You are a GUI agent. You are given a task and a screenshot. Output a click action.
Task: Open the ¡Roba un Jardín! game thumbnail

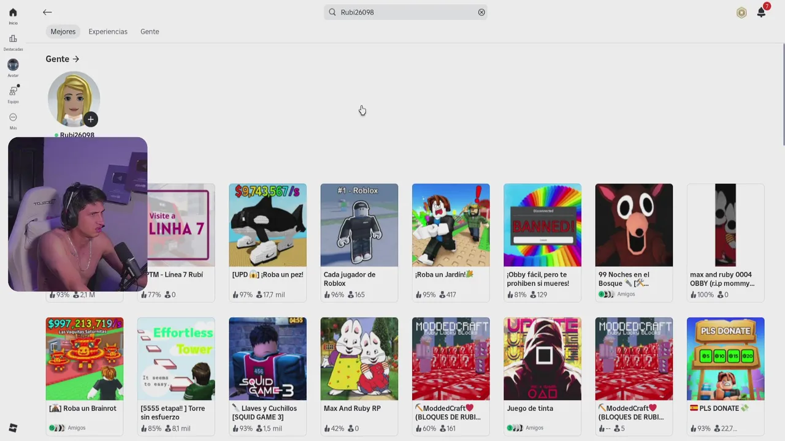[451, 225]
